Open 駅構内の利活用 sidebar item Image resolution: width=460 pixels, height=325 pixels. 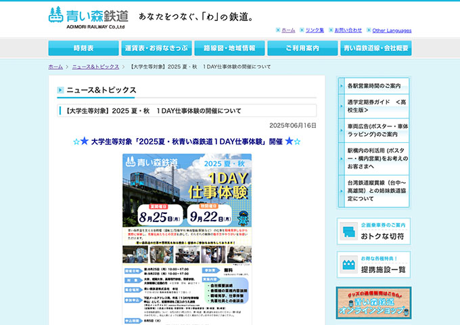point(373,159)
